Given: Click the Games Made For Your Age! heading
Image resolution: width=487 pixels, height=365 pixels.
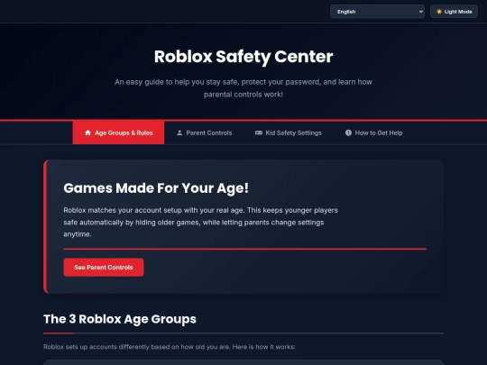Looking at the screenshot, I should [x=156, y=188].
